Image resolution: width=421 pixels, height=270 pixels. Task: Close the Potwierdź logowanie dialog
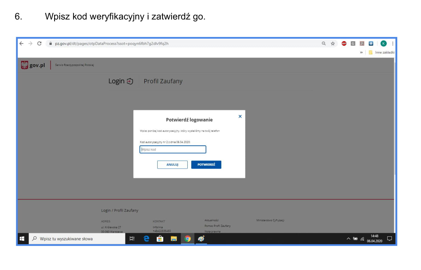240,116
